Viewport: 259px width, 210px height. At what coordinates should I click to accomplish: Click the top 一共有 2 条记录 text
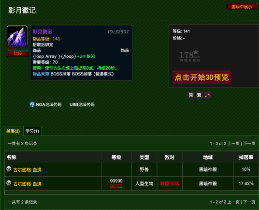click(22, 143)
